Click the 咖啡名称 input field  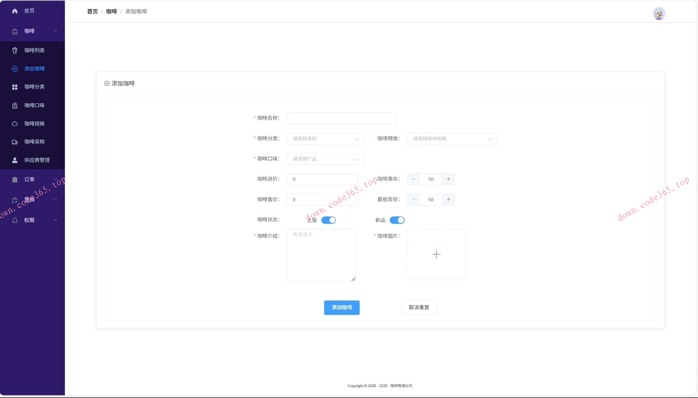pyautogui.click(x=342, y=118)
